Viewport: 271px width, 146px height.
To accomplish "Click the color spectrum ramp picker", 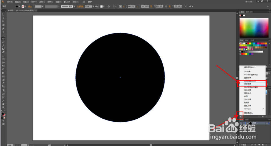I will tap(254, 28).
